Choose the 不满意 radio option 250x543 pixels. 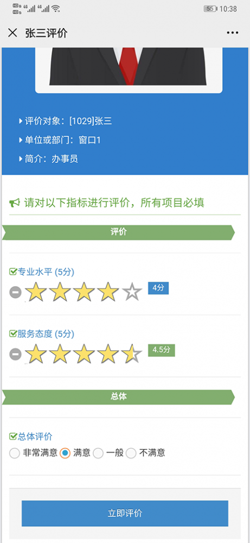pos(131,453)
